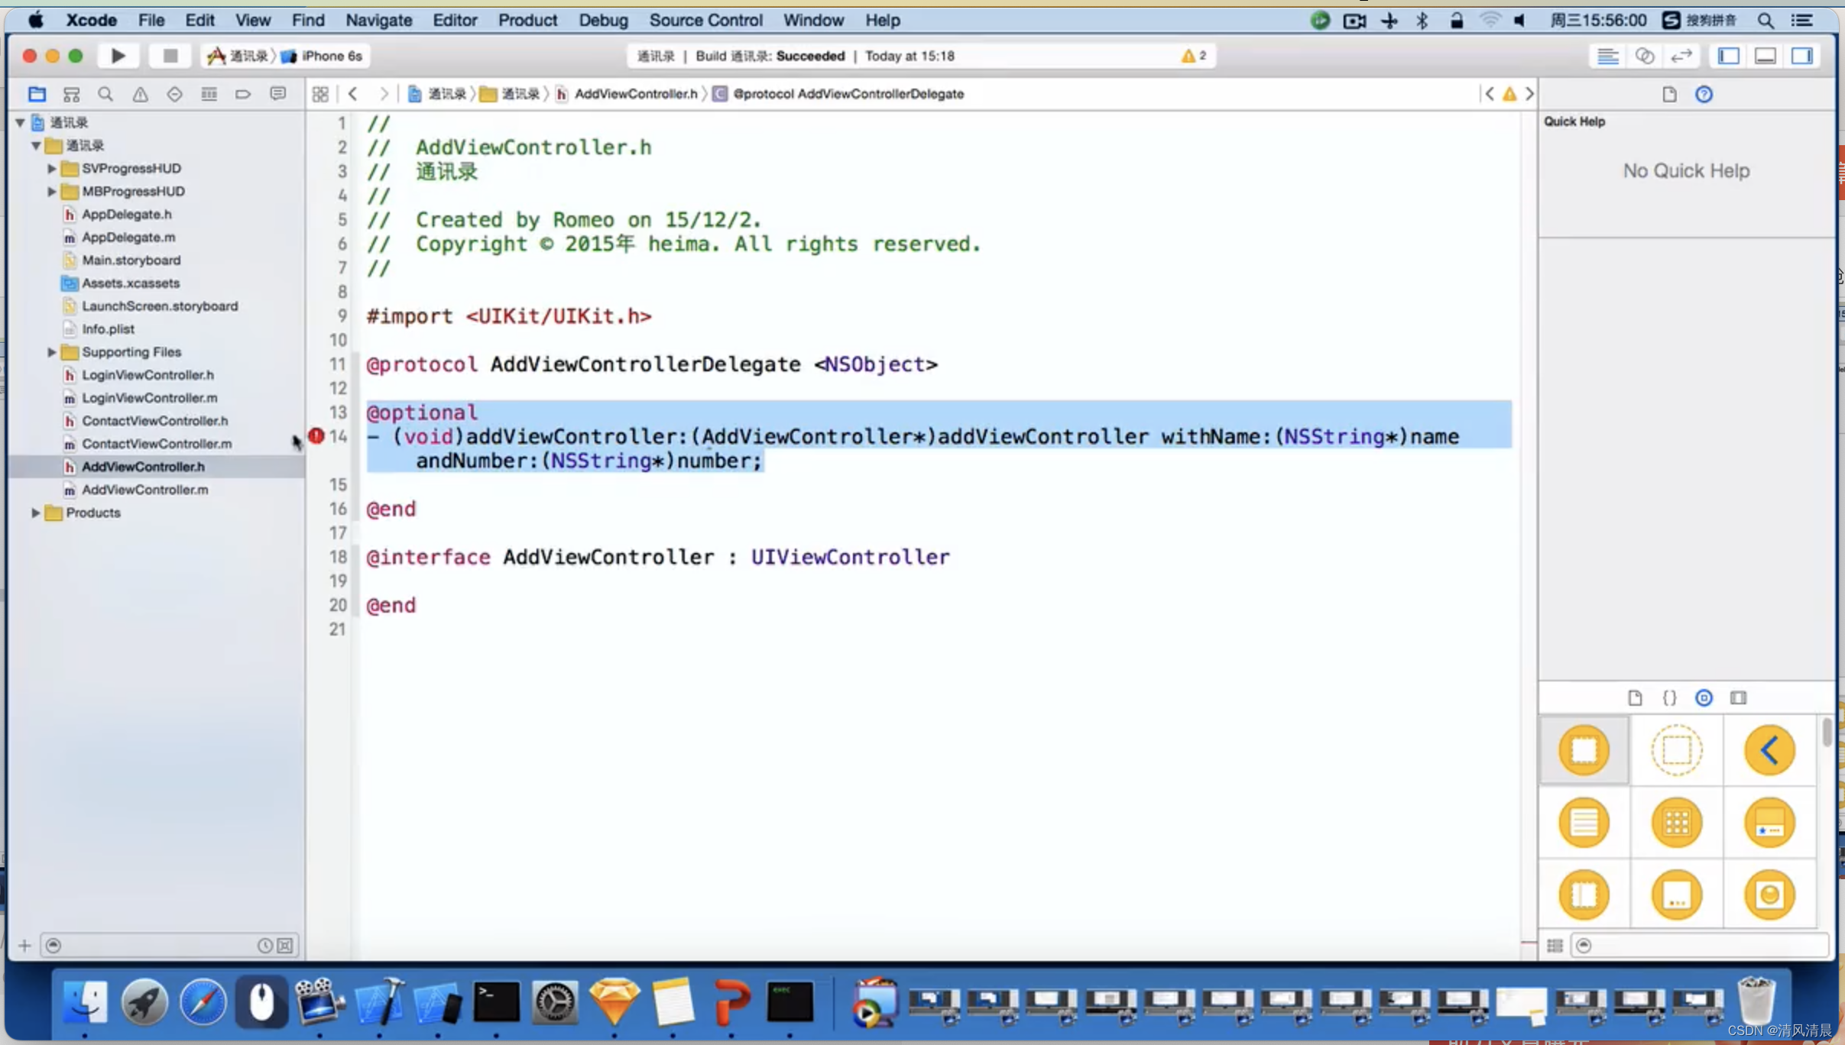Viewport: 1845px width, 1045px height.
Task: Click the back navigation arrow icon
Action: [x=352, y=92]
